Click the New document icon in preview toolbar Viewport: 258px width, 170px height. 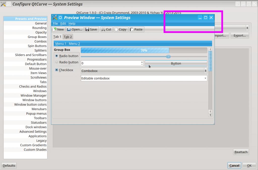[55, 29]
